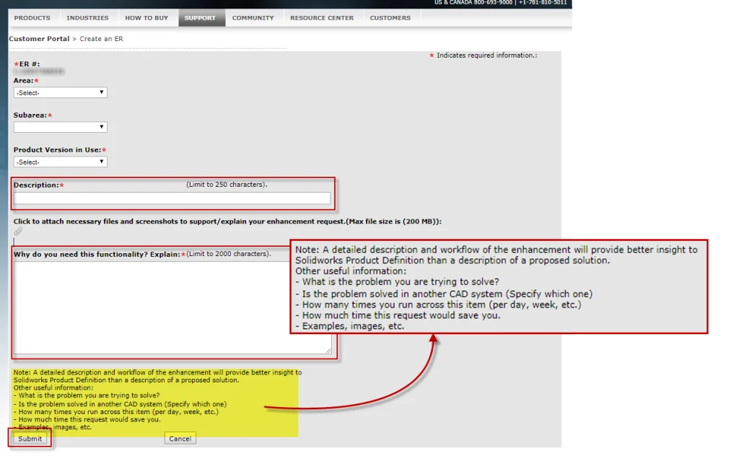Screen dimensions: 739x474
Task: Focus the Description text field
Action: (172, 198)
